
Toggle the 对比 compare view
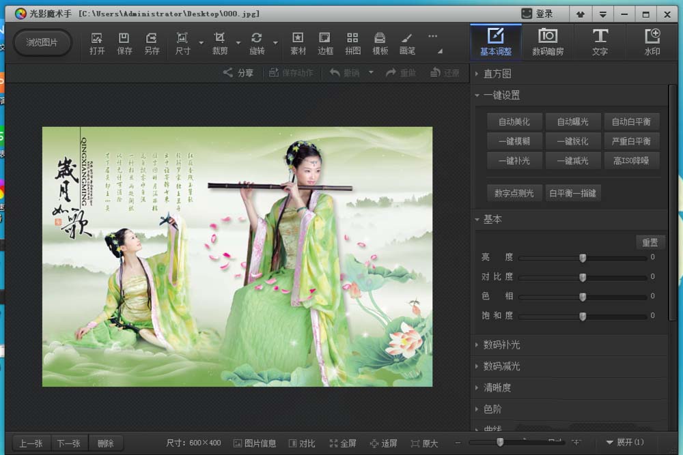[302, 443]
